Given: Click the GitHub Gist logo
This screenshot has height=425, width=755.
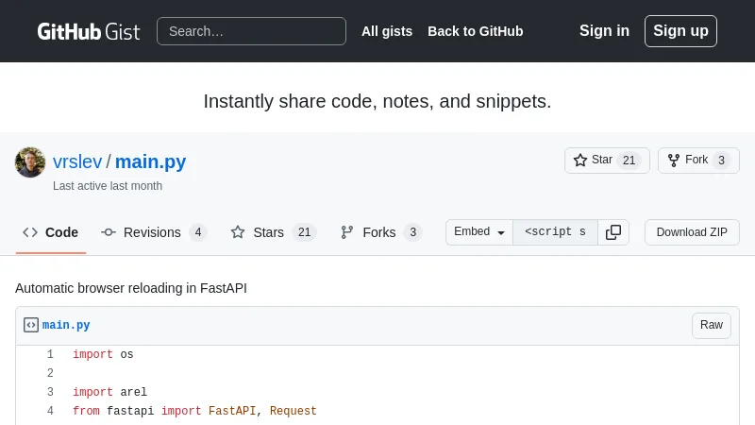Looking at the screenshot, I should click(88, 31).
